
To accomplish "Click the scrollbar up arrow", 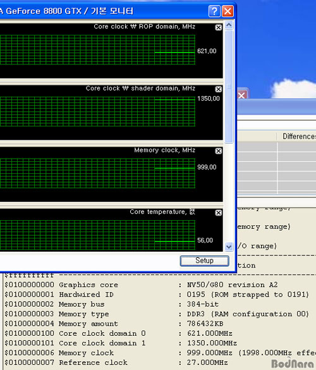I will pos(229,25).
